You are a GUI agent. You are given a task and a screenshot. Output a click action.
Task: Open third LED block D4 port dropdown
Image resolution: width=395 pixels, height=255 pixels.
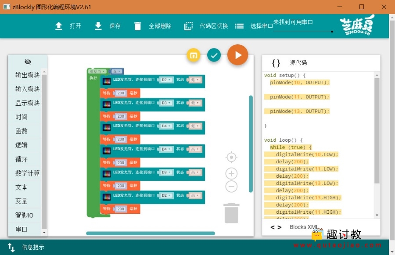click(166, 126)
